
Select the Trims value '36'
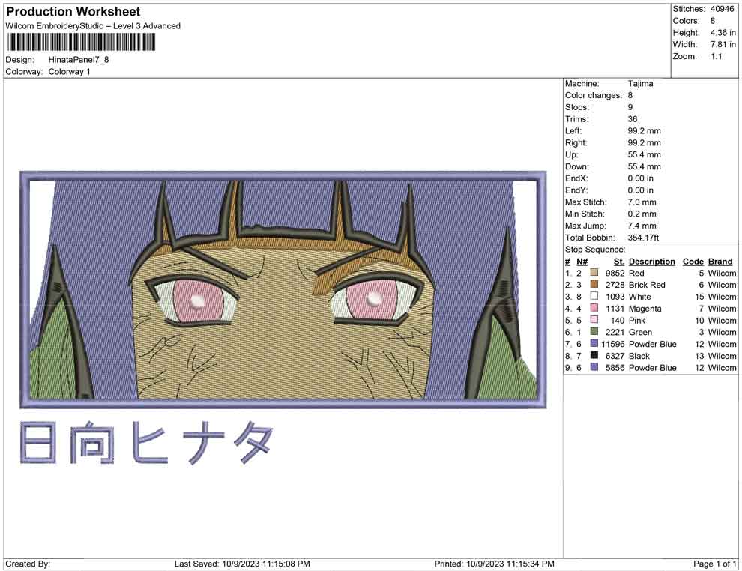(633, 118)
